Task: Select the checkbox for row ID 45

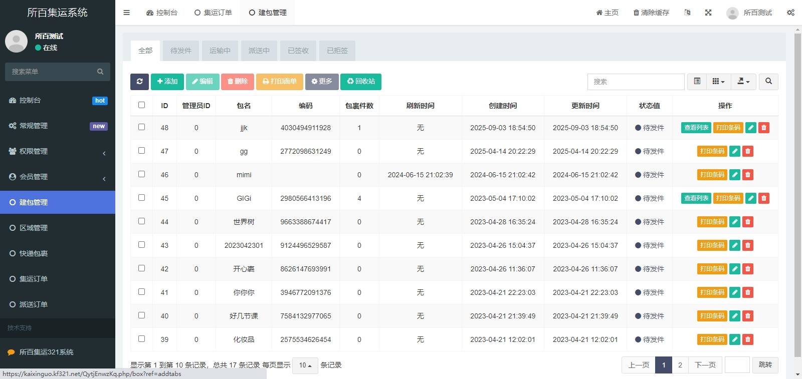Action: [141, 198]
